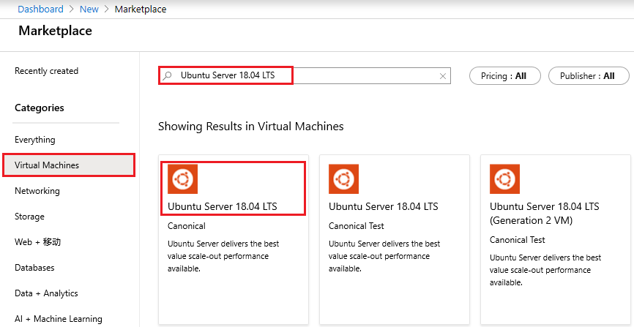Open middle Ubuntu Server 18.04 LTS title
The height and width of the screenshot is (327, 634).
point(384,206)
